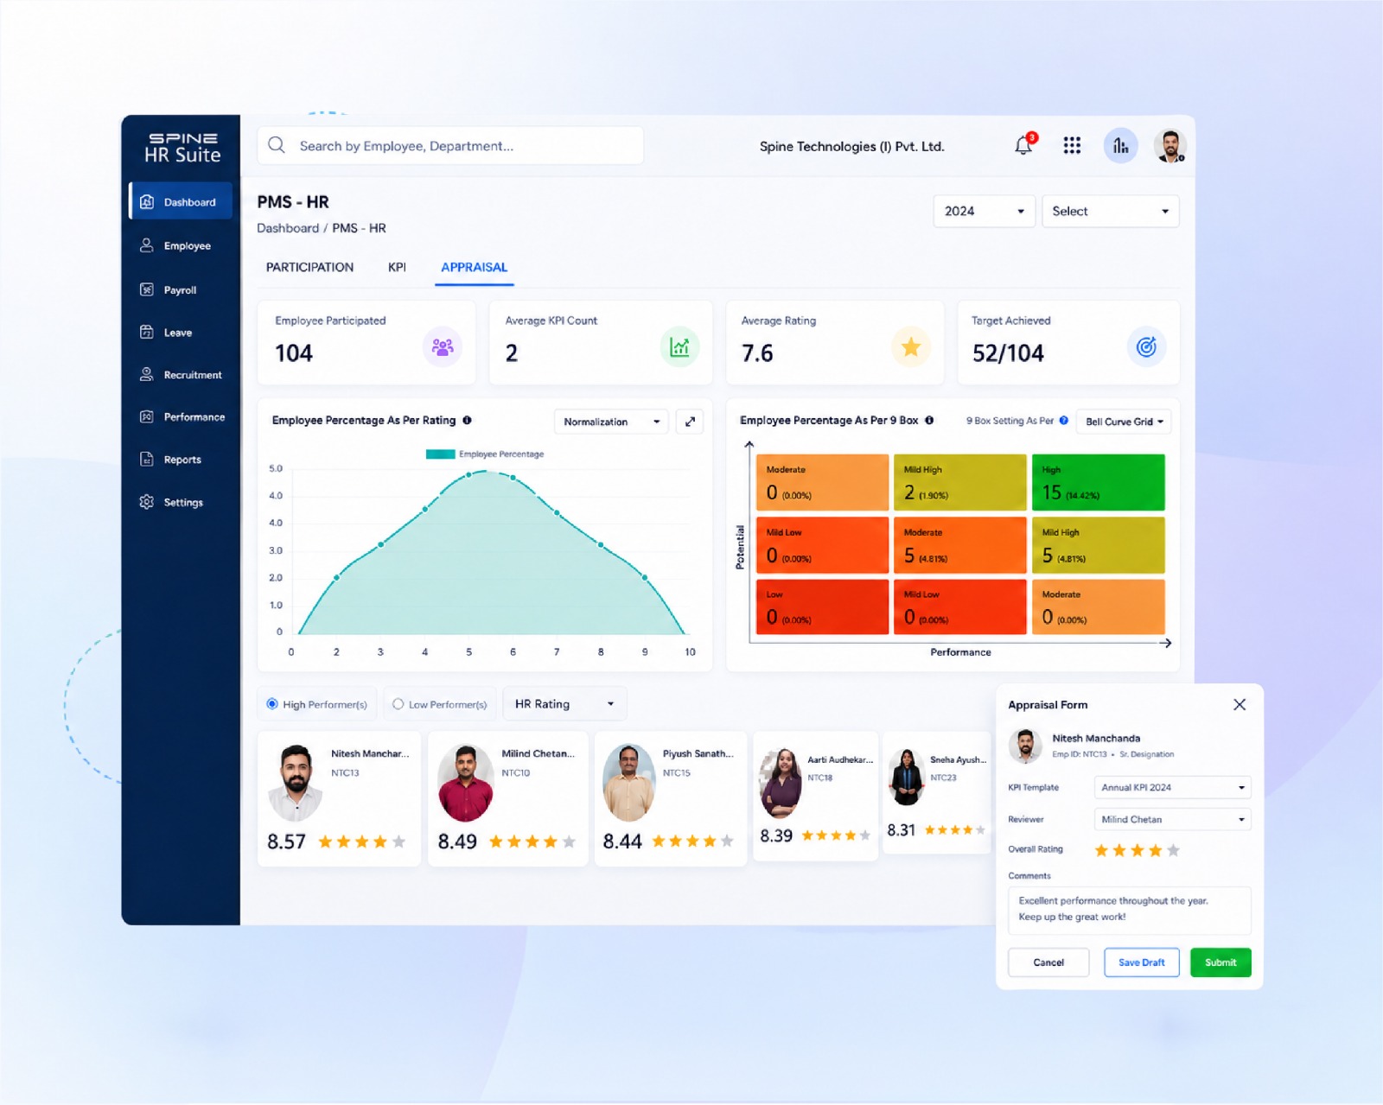The height and width of the screenshot is (1105, 1383).
Task: Close the Appraisal Form panel
Action: [x=1240, y=704]
